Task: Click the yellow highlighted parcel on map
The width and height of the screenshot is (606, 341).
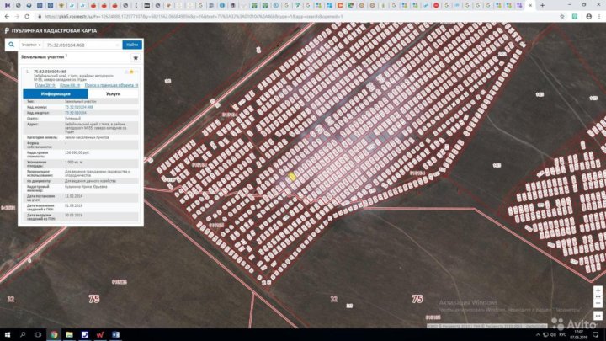Action: coord(292,177)
